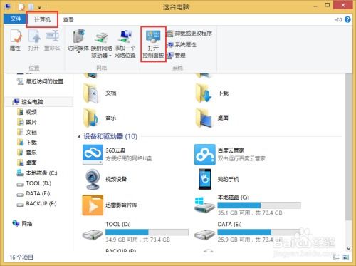Select TOOL (D:) drive in content area
The height and width of the screenshot is (266, 356).
(x=135, y=232)
